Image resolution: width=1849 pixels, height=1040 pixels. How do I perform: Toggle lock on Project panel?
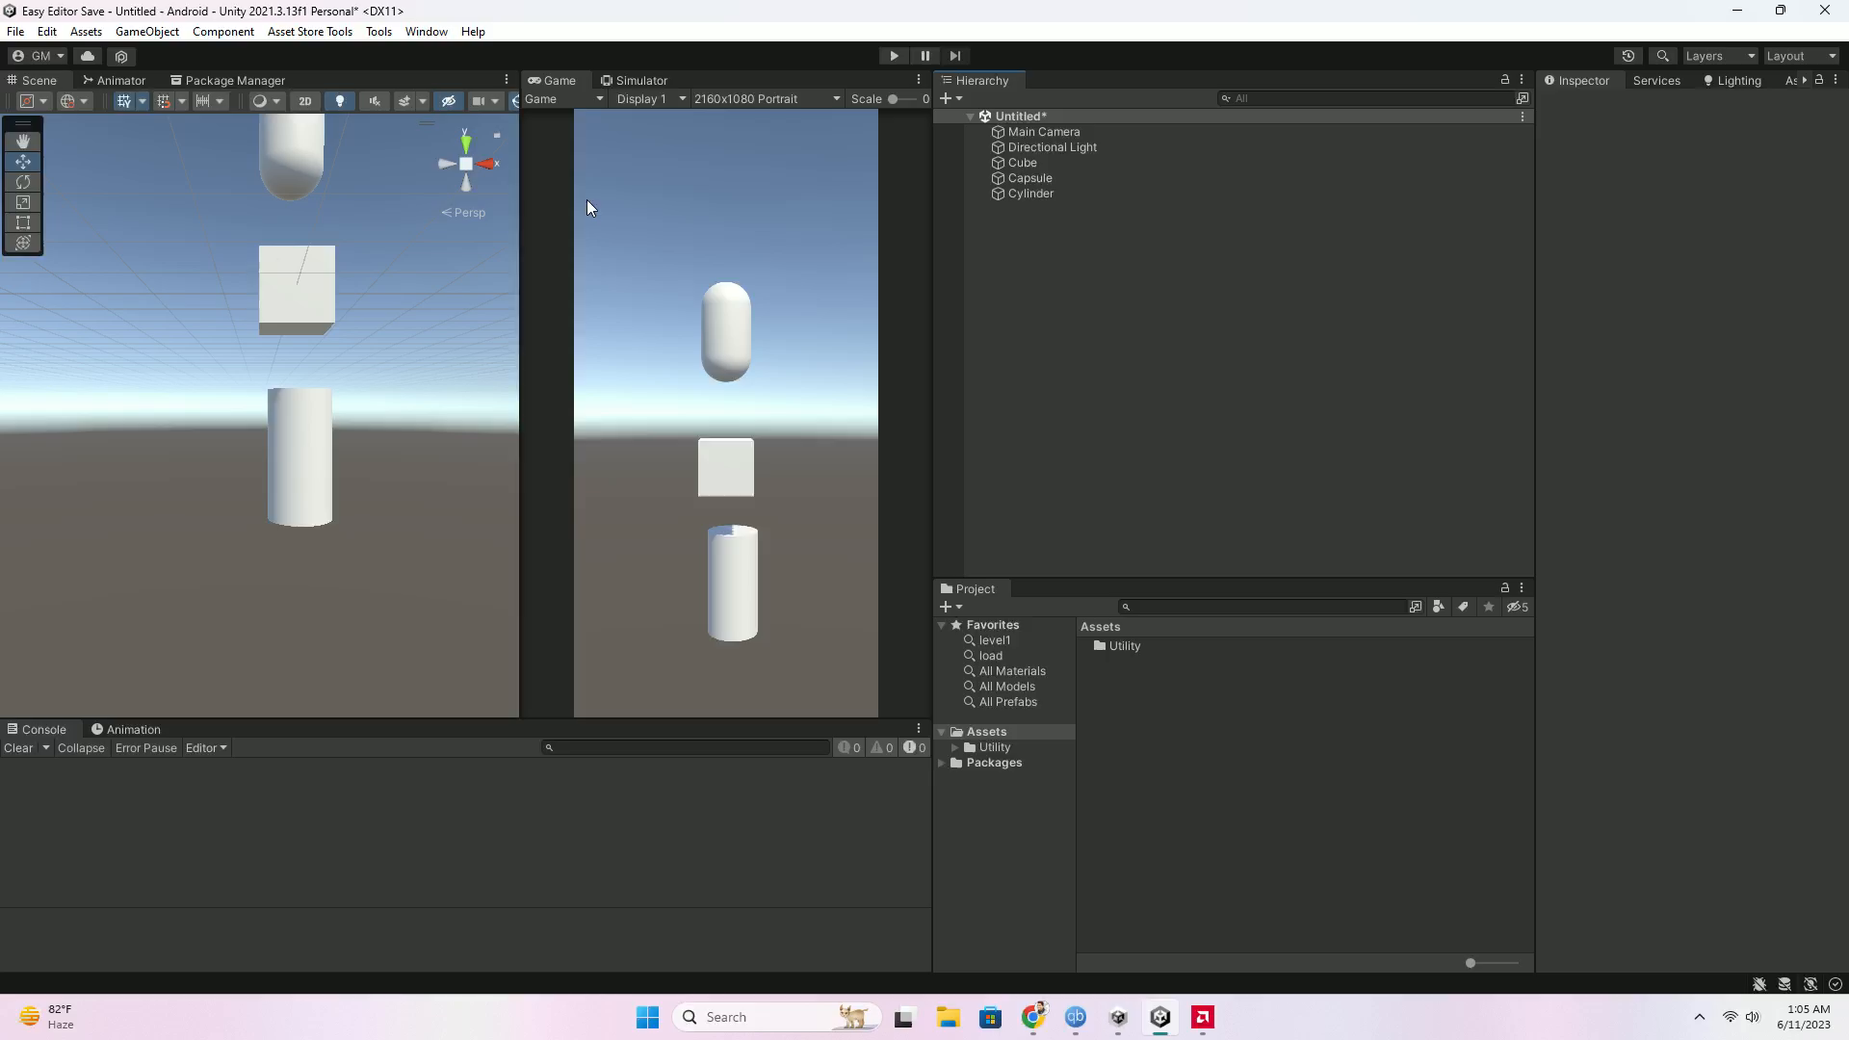click(x=1505, y=587)
